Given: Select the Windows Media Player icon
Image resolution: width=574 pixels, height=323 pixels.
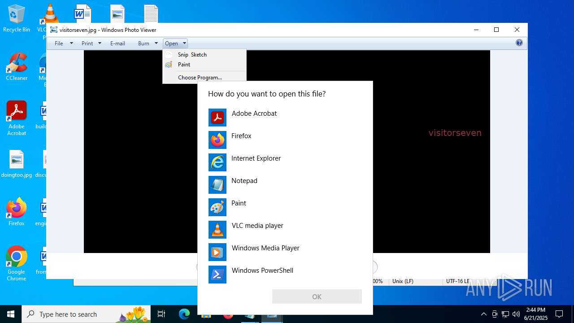Looking at the screenshot, I should [217, 252].
